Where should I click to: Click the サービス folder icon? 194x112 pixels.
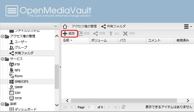point(7,59)
